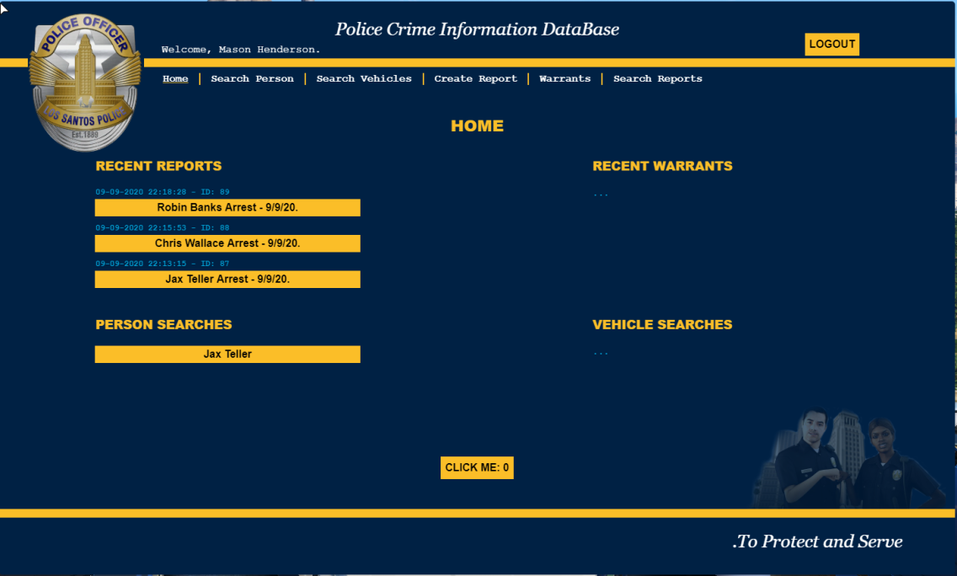Screen dimensions: 957x576
Task: Click the Recent Warrants heading
Action: [x=662, y=166]
